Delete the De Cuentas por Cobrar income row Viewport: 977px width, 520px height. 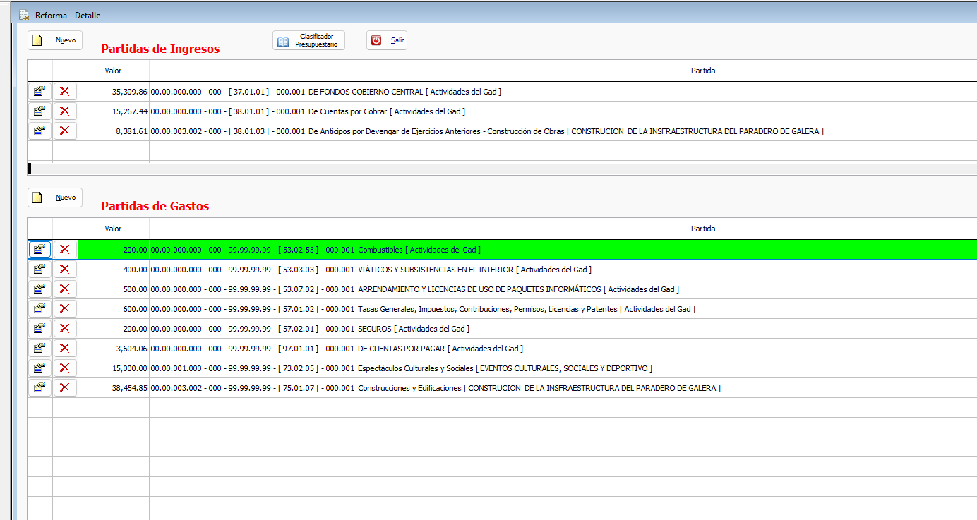[65, 111]
